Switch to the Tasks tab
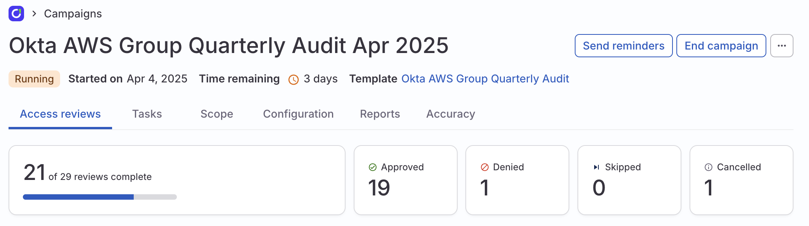809x226 pixels. pyautogui.click(x=147, y=114)
